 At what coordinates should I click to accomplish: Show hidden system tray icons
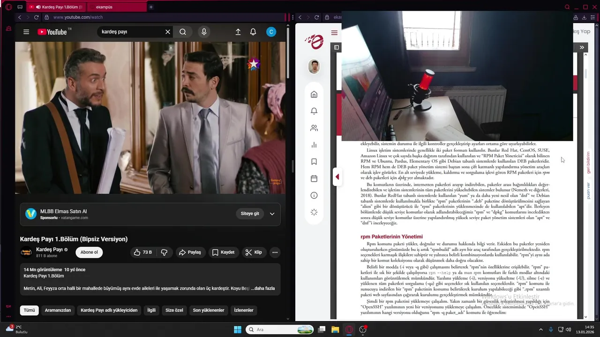[x=540, y=330]
